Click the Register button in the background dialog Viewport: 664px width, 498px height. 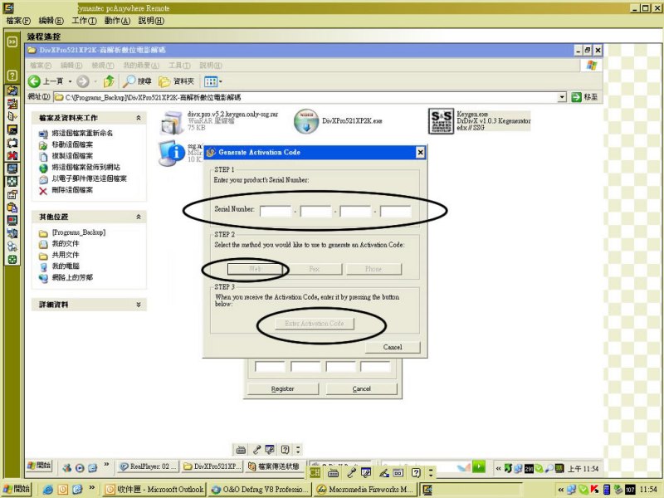(282, 388)
